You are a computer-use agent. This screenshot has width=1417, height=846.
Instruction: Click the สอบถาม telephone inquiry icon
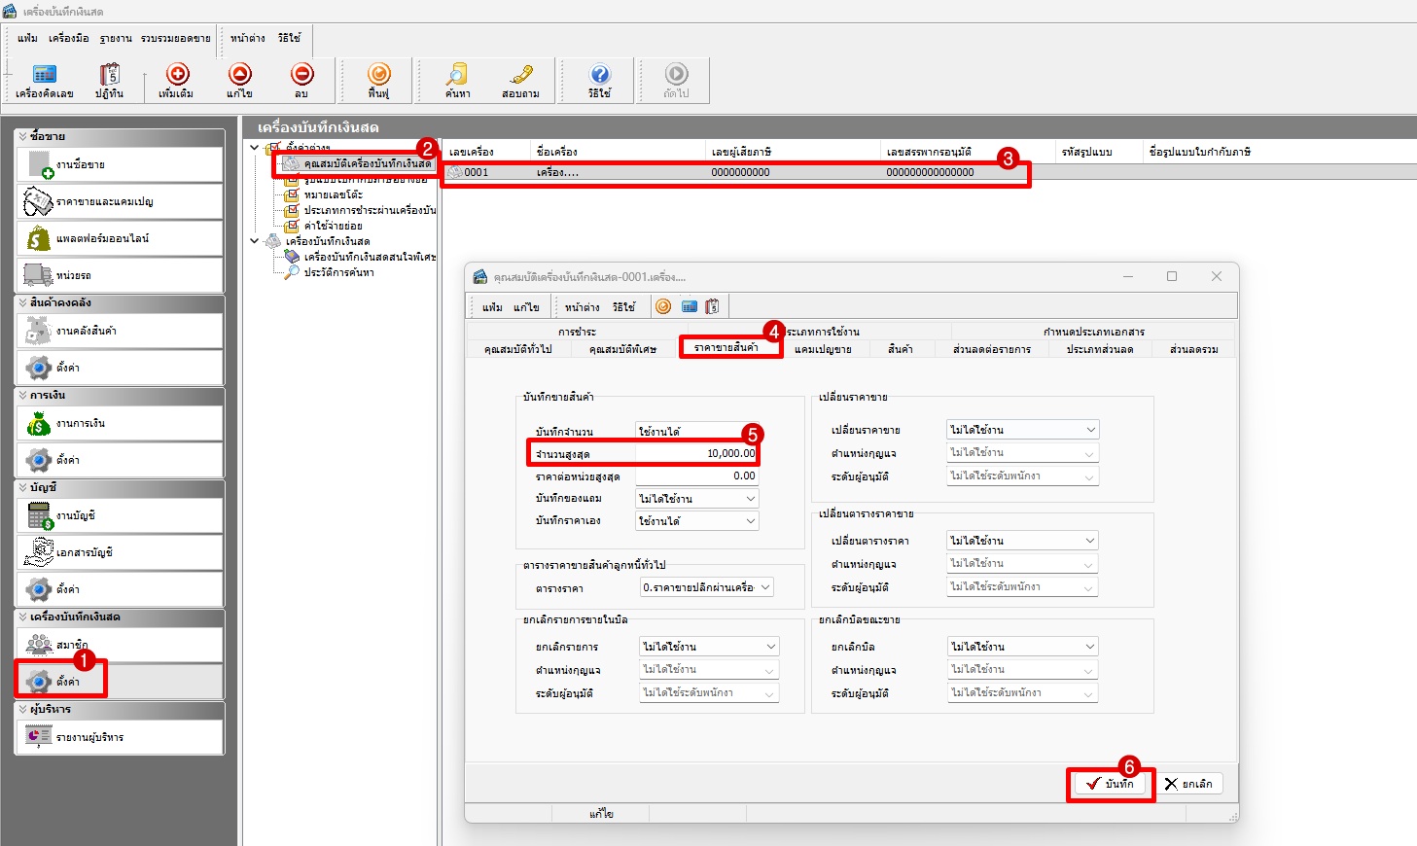tap(520, 76)
